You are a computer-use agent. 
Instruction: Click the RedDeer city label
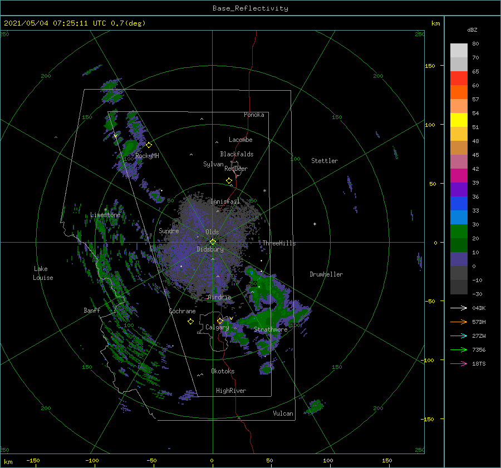point(236,169)
